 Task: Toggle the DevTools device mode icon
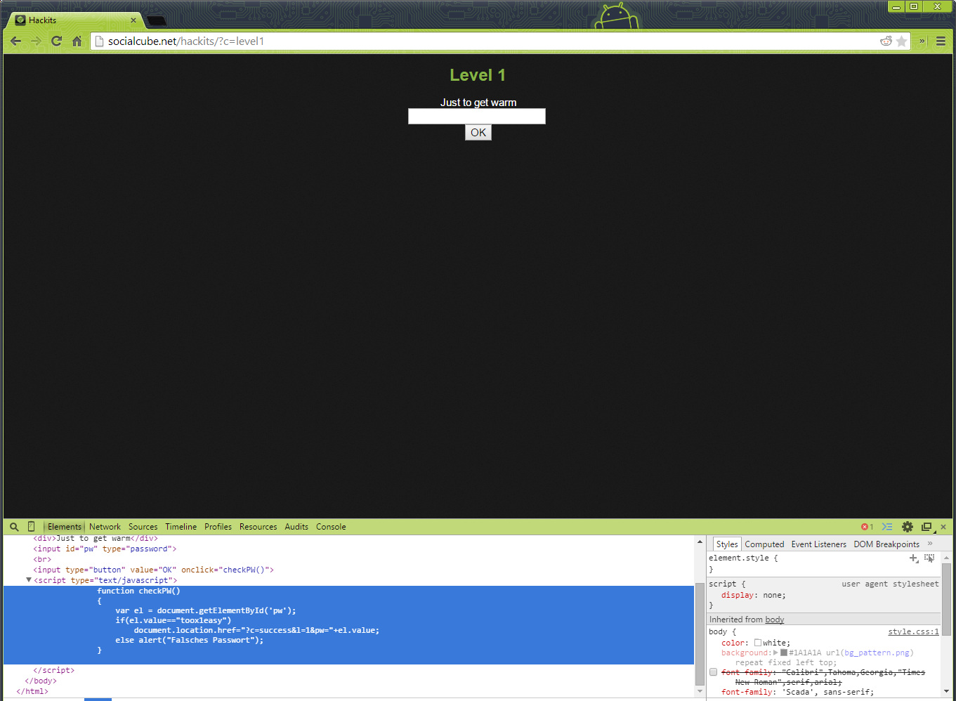(x=31, y=527)
